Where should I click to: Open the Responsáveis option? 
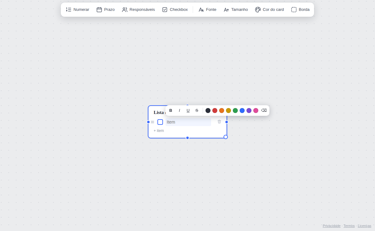(x=138, y=10)
